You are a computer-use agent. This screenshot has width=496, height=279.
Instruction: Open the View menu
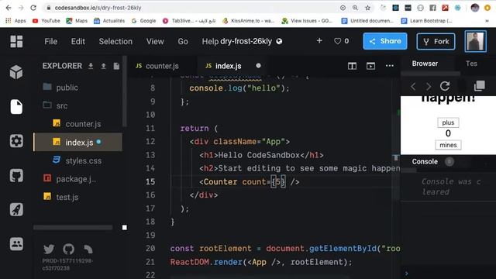pos(155,41)
